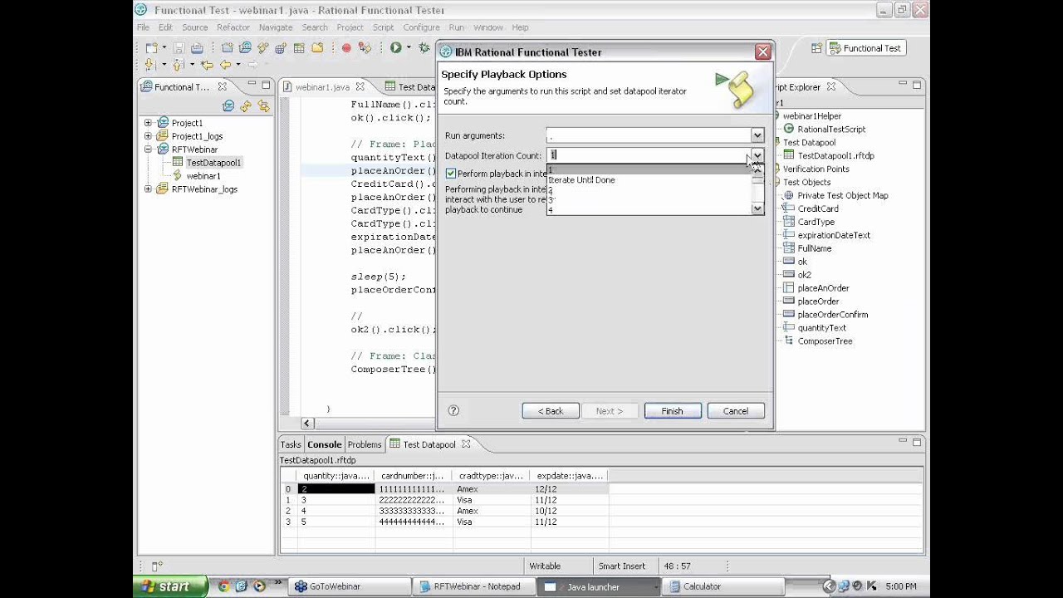The image size is (1063, 598).
Task: Toggle the Perform playback in interactive mode checkbox
Action: tap(451, 174)
